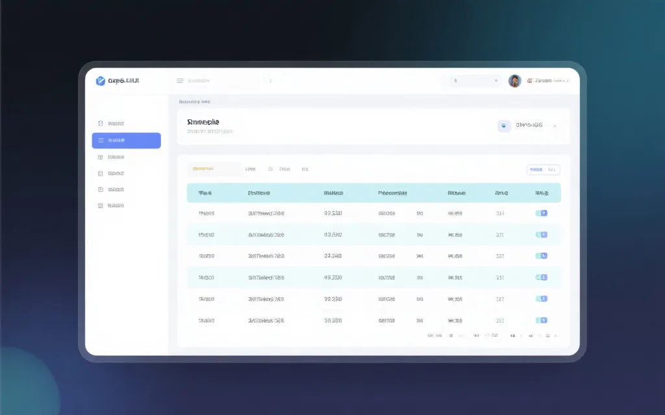This screenshot has width=665, height=415.
Task: Toggle the switch in the last table row
Action: tap(542, 320)
